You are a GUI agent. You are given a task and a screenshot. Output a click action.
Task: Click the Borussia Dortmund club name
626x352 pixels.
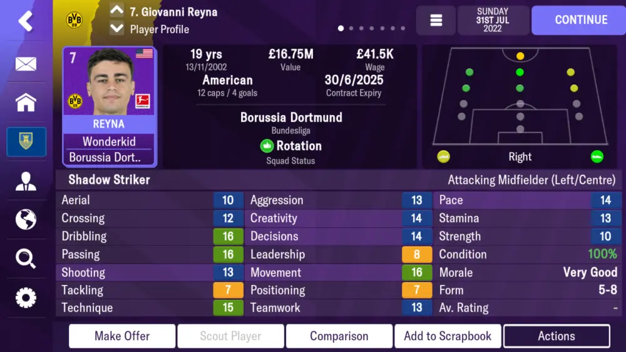click(x=291, y=118)
